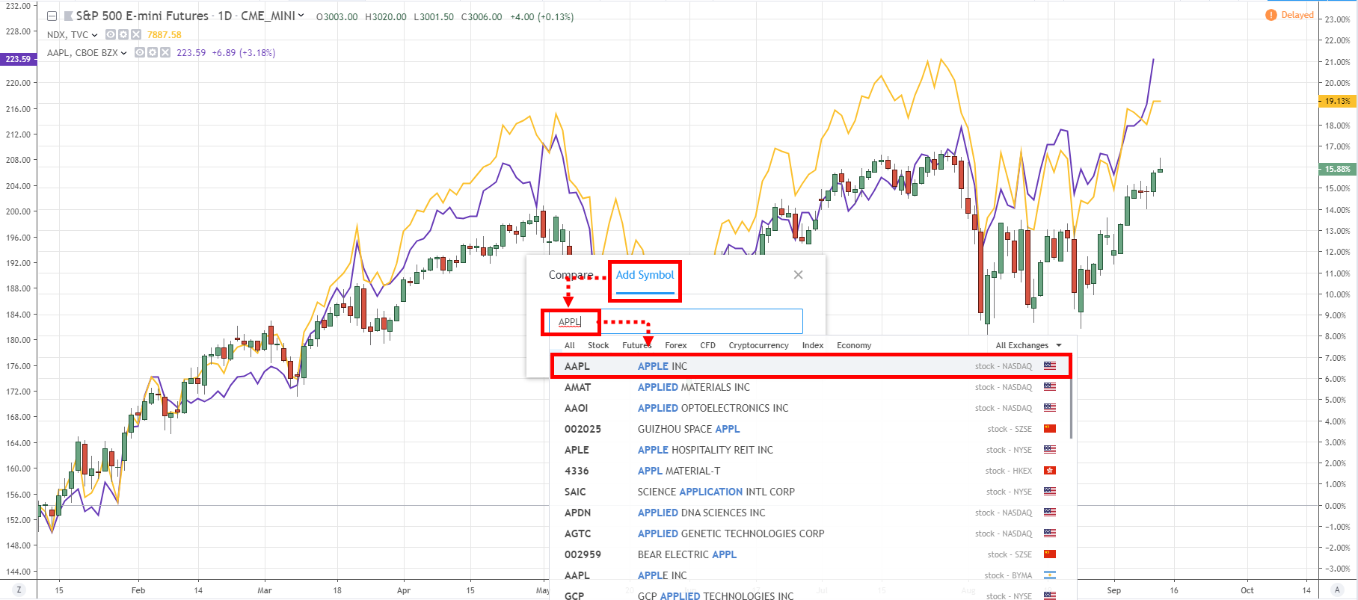This screenshot has height=600, width=1358.
Task: Hide the AAPL comparison line with eye icon
Action: 140,52
